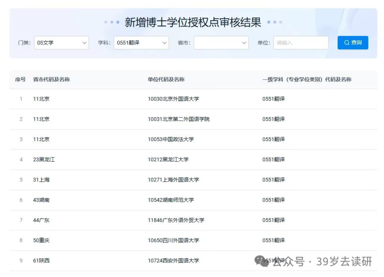Click 31上海 in the province column
Screen dimensions: 384x277
42,180
